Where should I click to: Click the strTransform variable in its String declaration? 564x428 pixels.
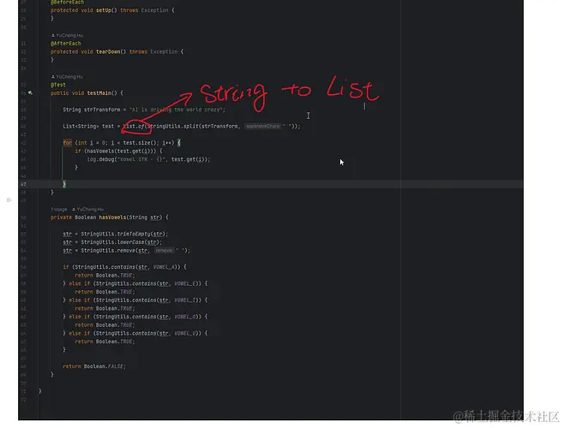[102, 110]
